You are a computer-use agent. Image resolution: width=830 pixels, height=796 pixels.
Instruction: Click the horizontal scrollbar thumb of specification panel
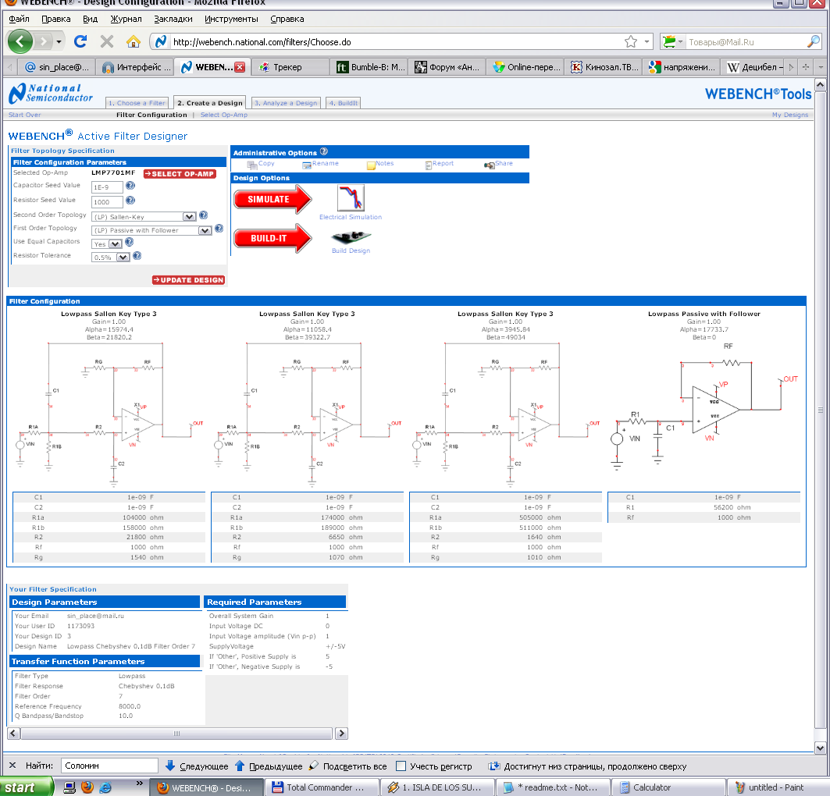click(176, 734)
